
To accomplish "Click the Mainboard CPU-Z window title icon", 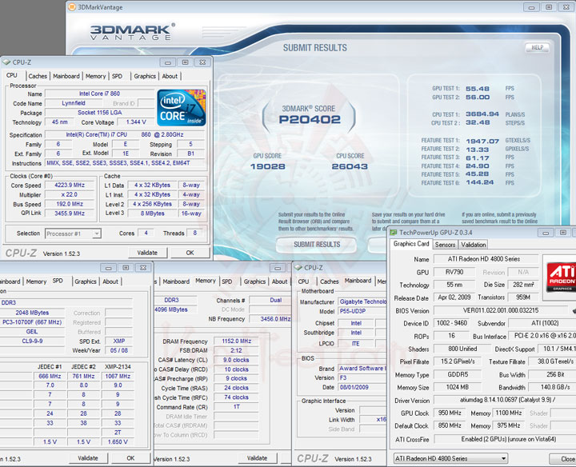I will tap(298, 268).
